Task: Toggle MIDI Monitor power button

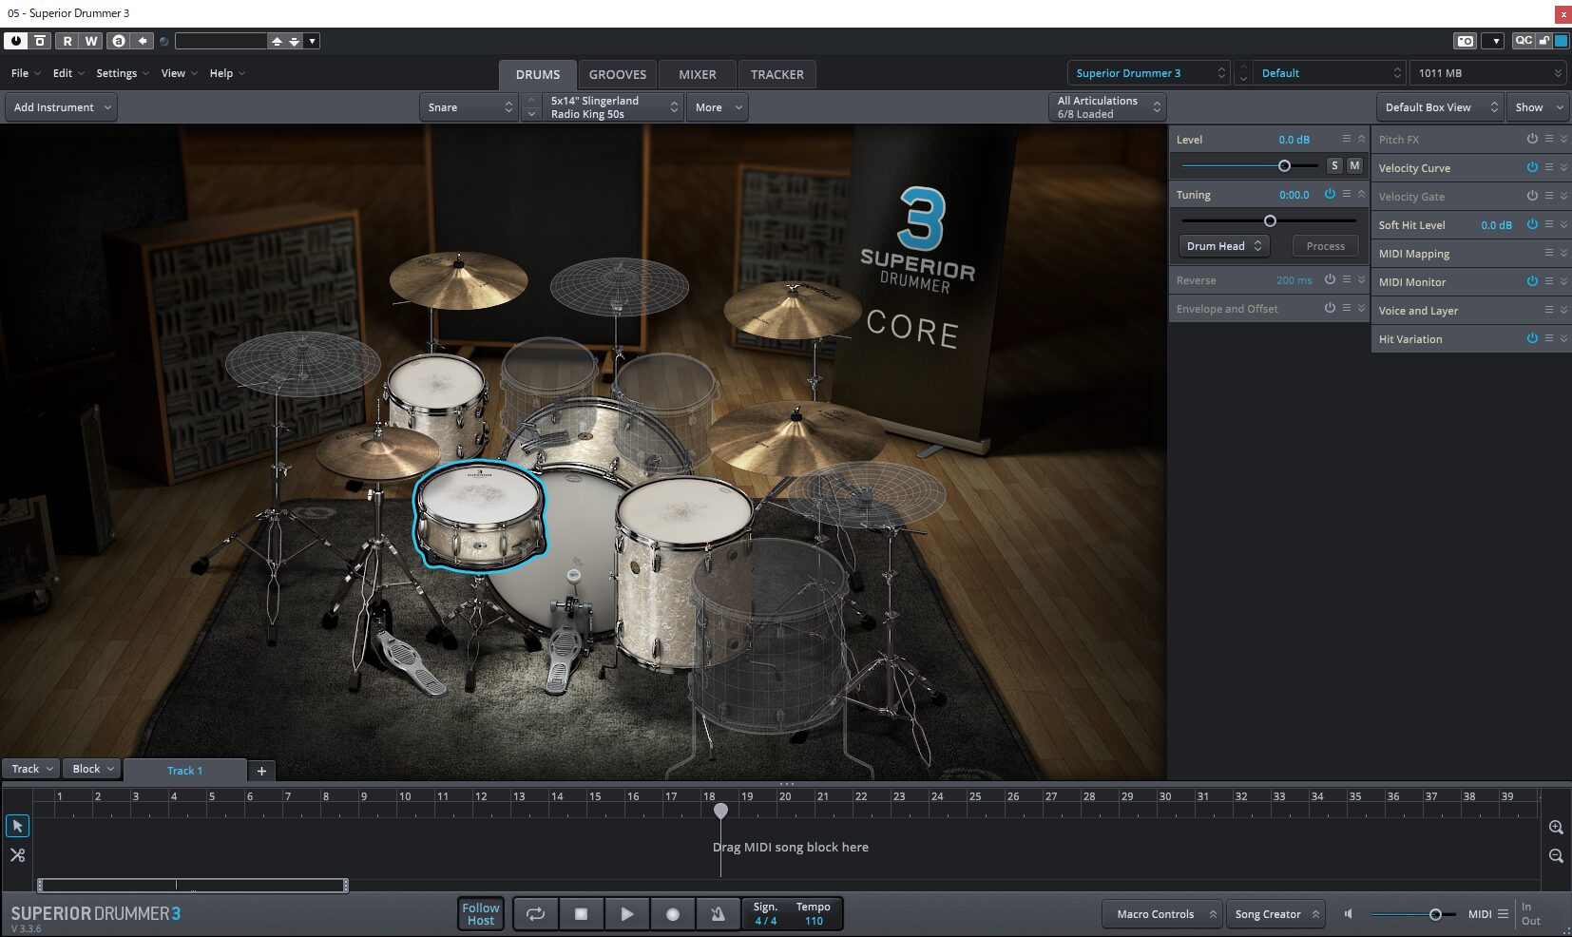Action: 1532,281
